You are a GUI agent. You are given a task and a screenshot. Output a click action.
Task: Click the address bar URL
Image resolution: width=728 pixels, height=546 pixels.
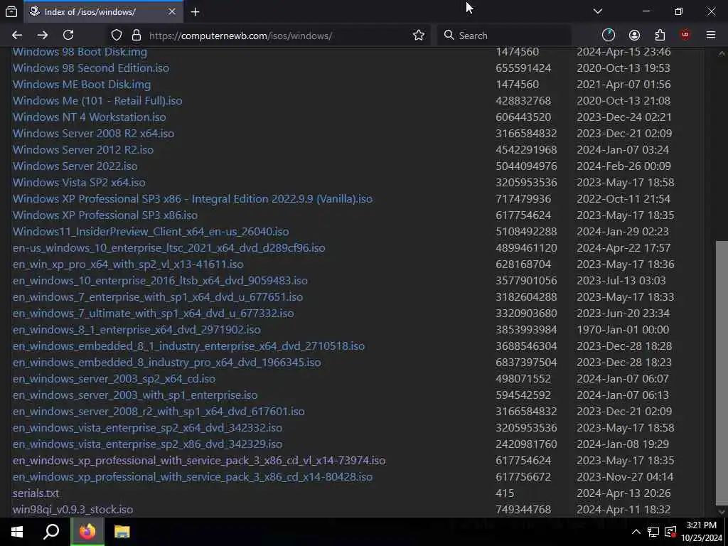(240, 36)
